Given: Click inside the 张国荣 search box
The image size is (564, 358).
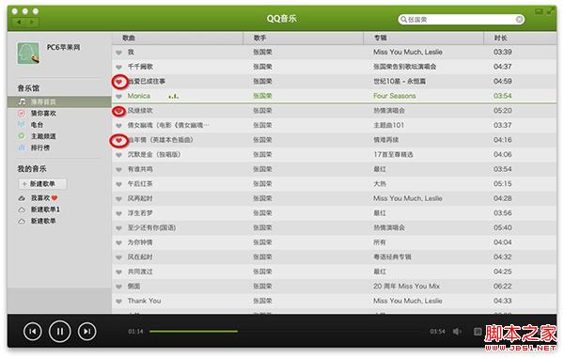Looking at the screenshot, I should tap(462, 20).
